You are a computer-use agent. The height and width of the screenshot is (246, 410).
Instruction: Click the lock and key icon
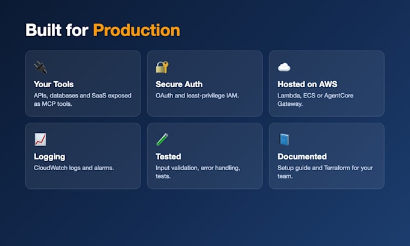click(162, 67)
